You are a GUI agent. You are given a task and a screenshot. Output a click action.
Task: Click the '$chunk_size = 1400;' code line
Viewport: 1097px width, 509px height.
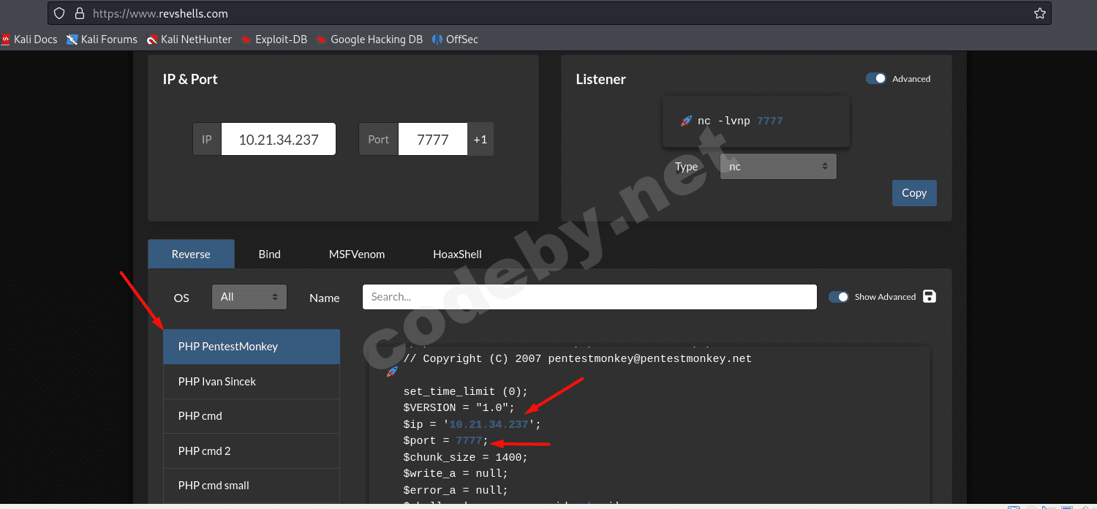click(465, 457)
